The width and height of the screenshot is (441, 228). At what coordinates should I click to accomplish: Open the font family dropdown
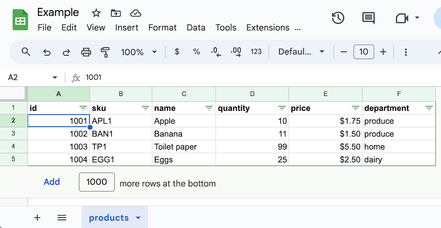click(x=301, y=52)
